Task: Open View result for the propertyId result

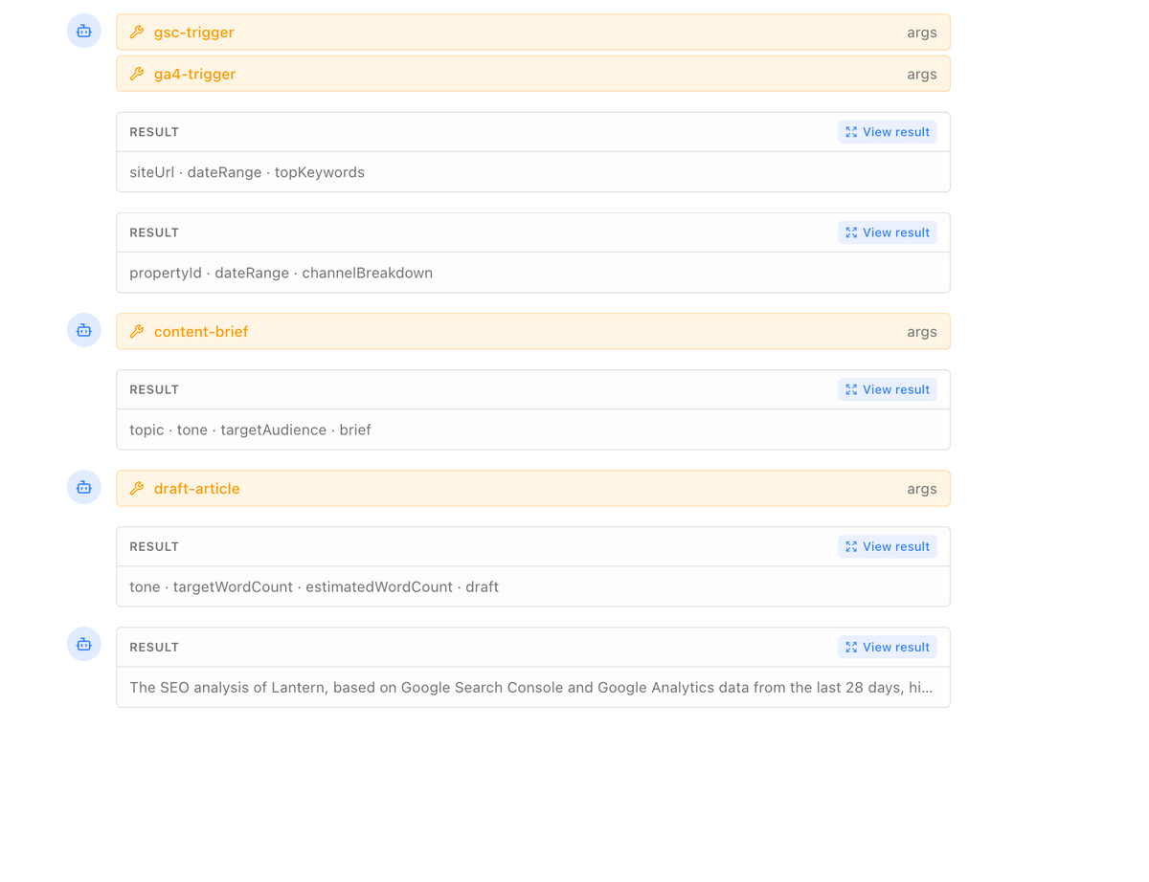Action: (x=887, y=232)
